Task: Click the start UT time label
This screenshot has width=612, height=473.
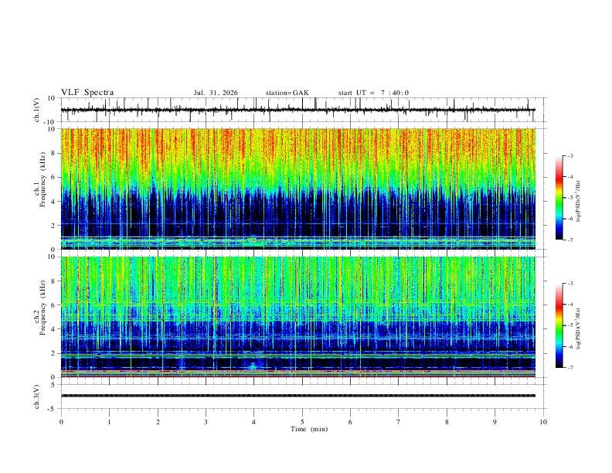Action: click(x=373, y=93)
